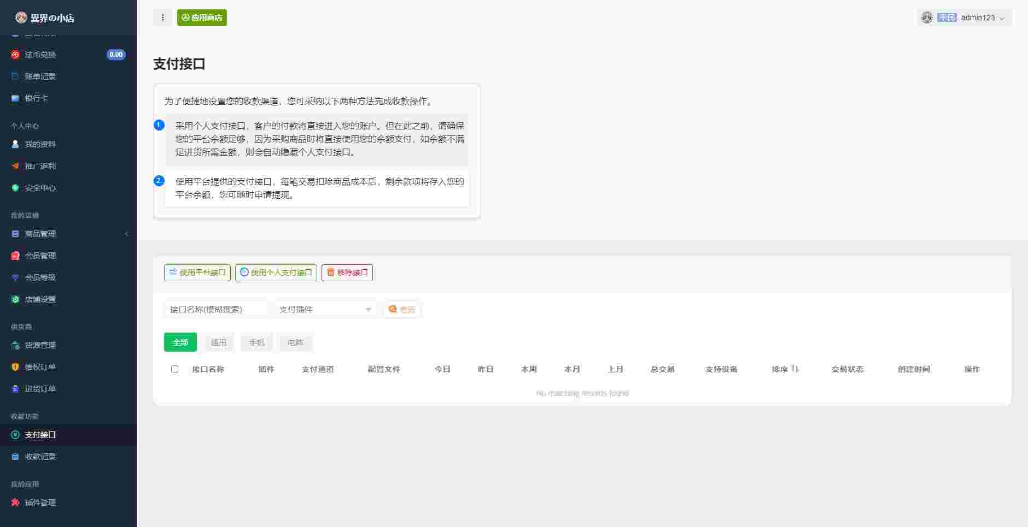1028x527 pixels.
Task: Expand the 商品管理 submenu chevron
Action: pos(127,234)
